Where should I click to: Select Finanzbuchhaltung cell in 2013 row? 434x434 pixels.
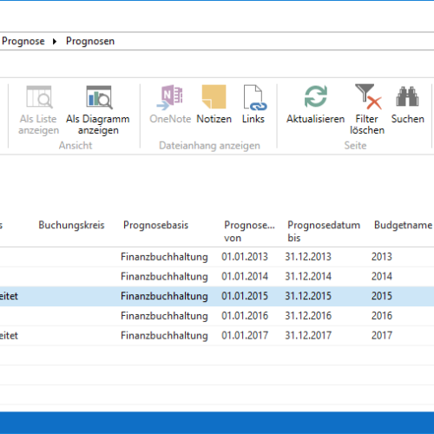tap(164, 257)
